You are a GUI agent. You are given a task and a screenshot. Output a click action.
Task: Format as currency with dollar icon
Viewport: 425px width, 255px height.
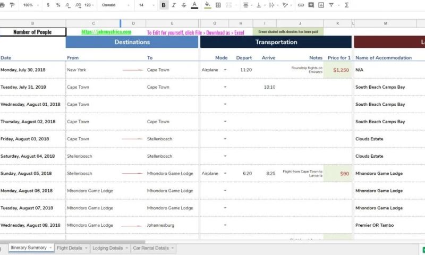pos(48,5)
